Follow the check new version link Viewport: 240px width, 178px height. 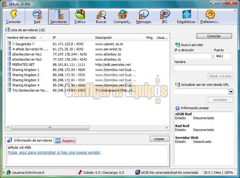pyautogui.click(x=54, y=153)
